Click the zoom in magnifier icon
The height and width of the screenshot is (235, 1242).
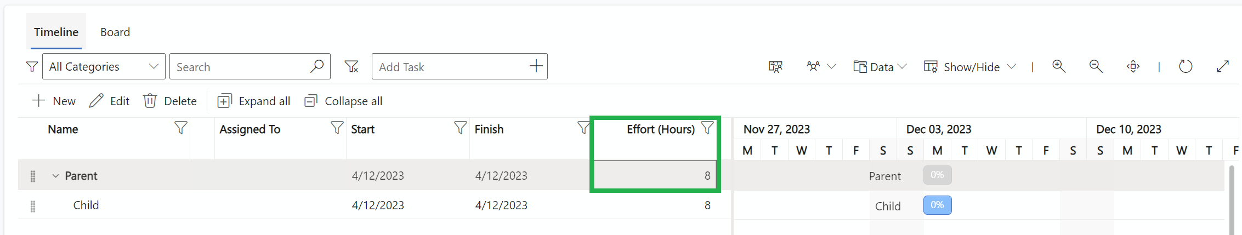tap(1059, 66)
